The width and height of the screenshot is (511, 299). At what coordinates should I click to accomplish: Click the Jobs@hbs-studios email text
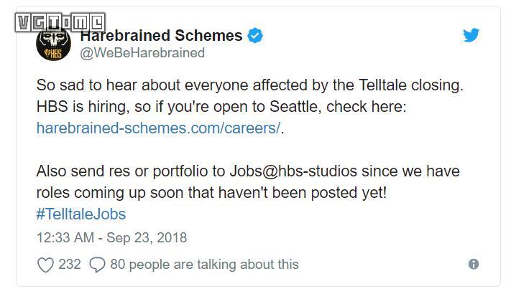(293, 171)
